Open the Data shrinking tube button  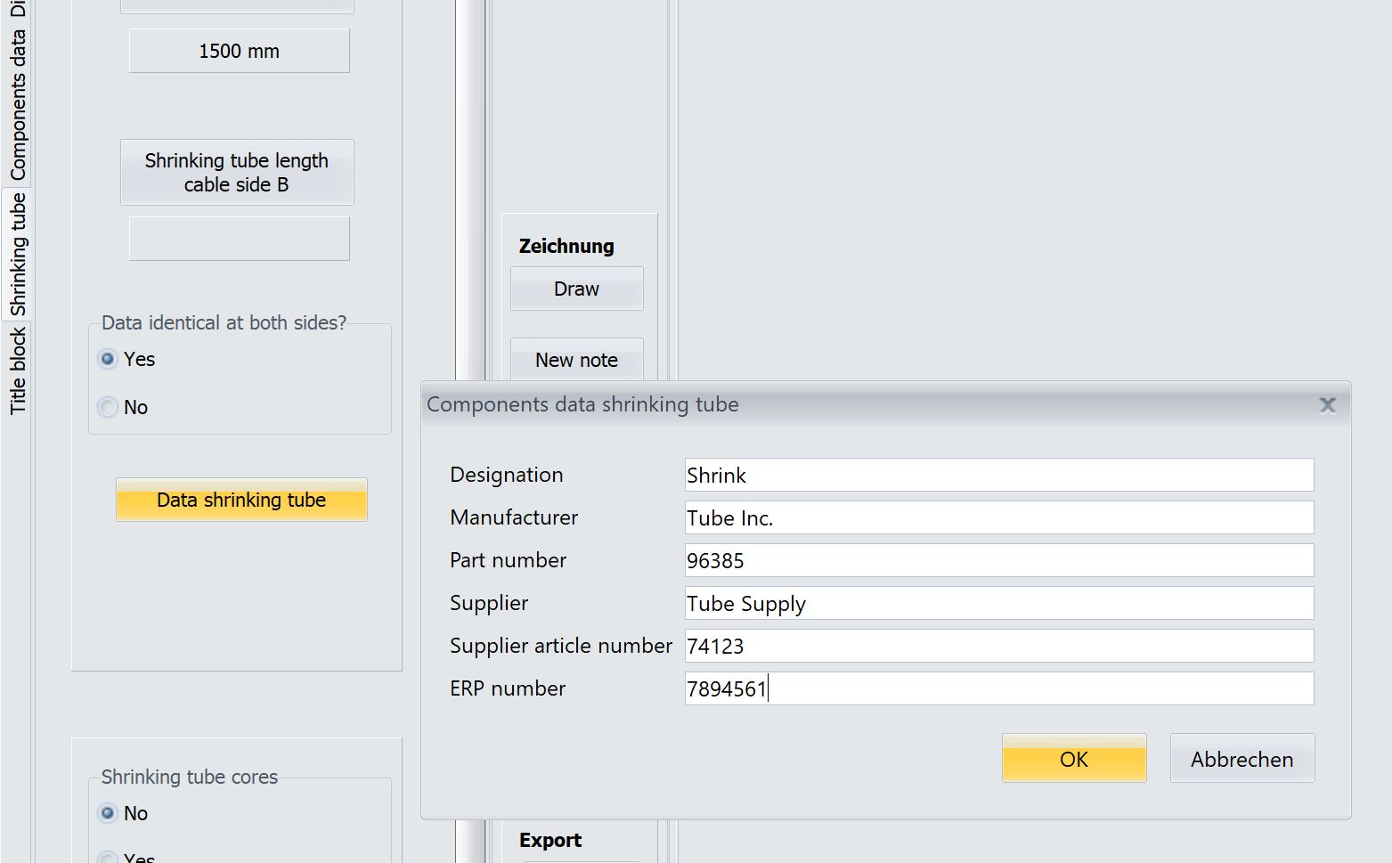tap(241, 500)
